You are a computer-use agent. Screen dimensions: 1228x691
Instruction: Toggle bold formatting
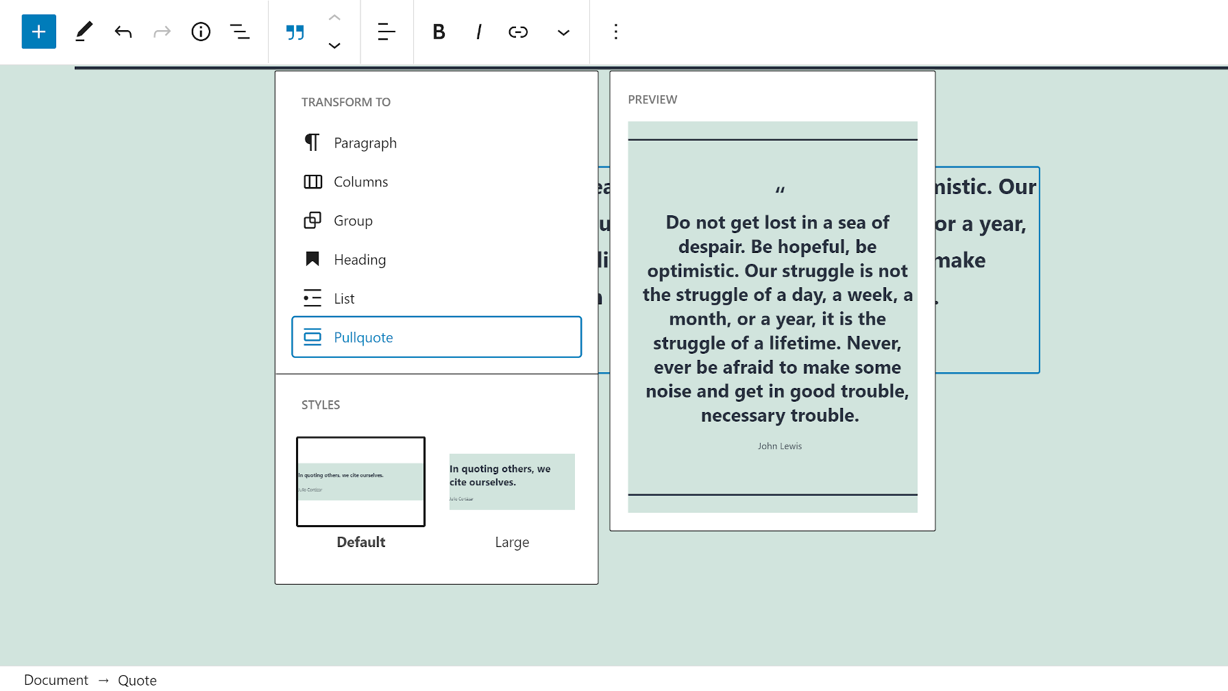439,32
